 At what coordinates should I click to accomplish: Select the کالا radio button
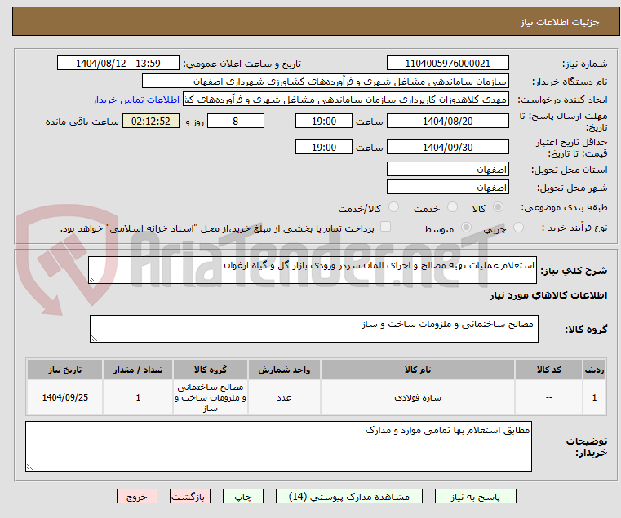click(x=498, y=207)
